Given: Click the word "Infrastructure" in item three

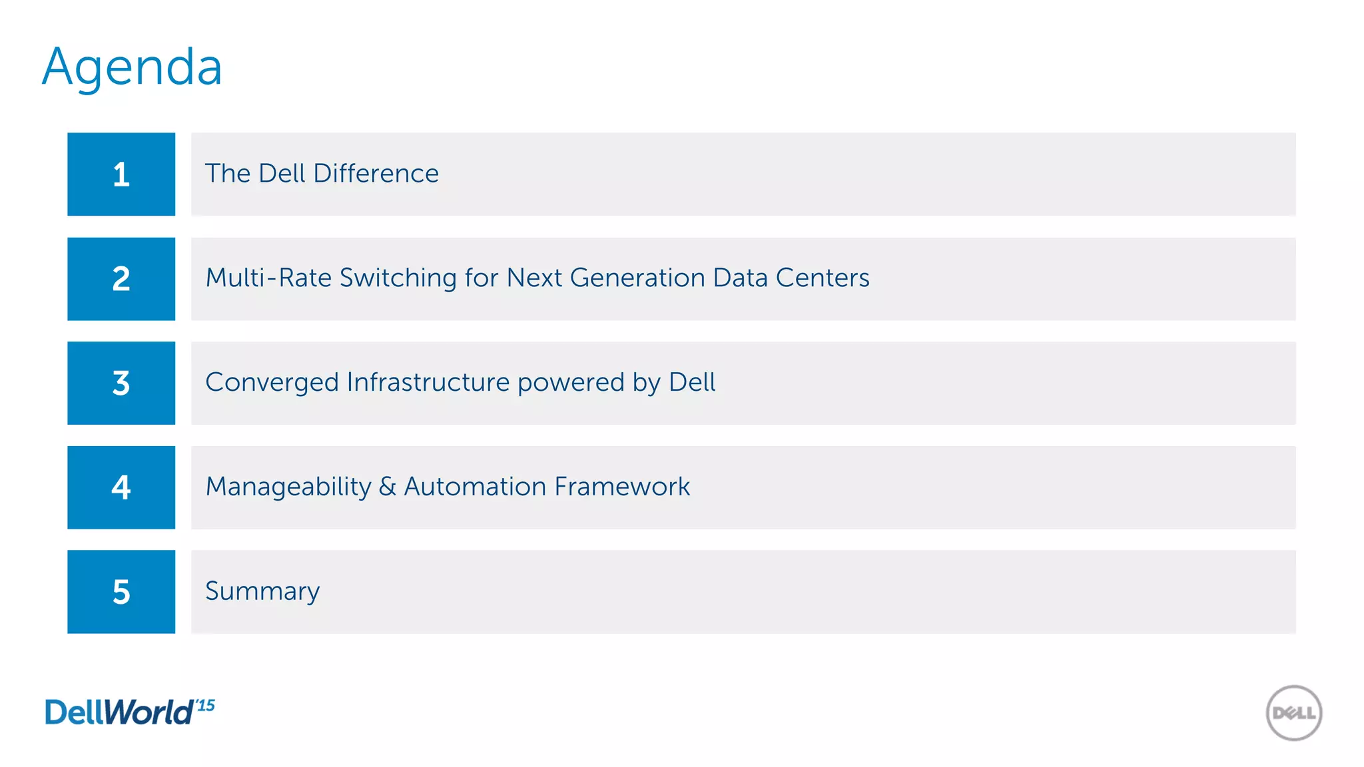Looking at the screenshot, I should 428,382.
